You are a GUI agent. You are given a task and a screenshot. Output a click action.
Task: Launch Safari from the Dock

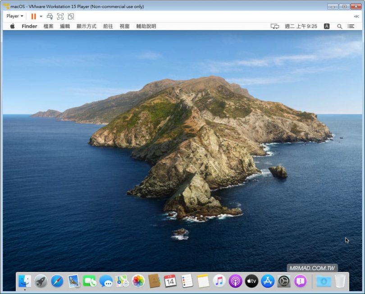[57, 281]
